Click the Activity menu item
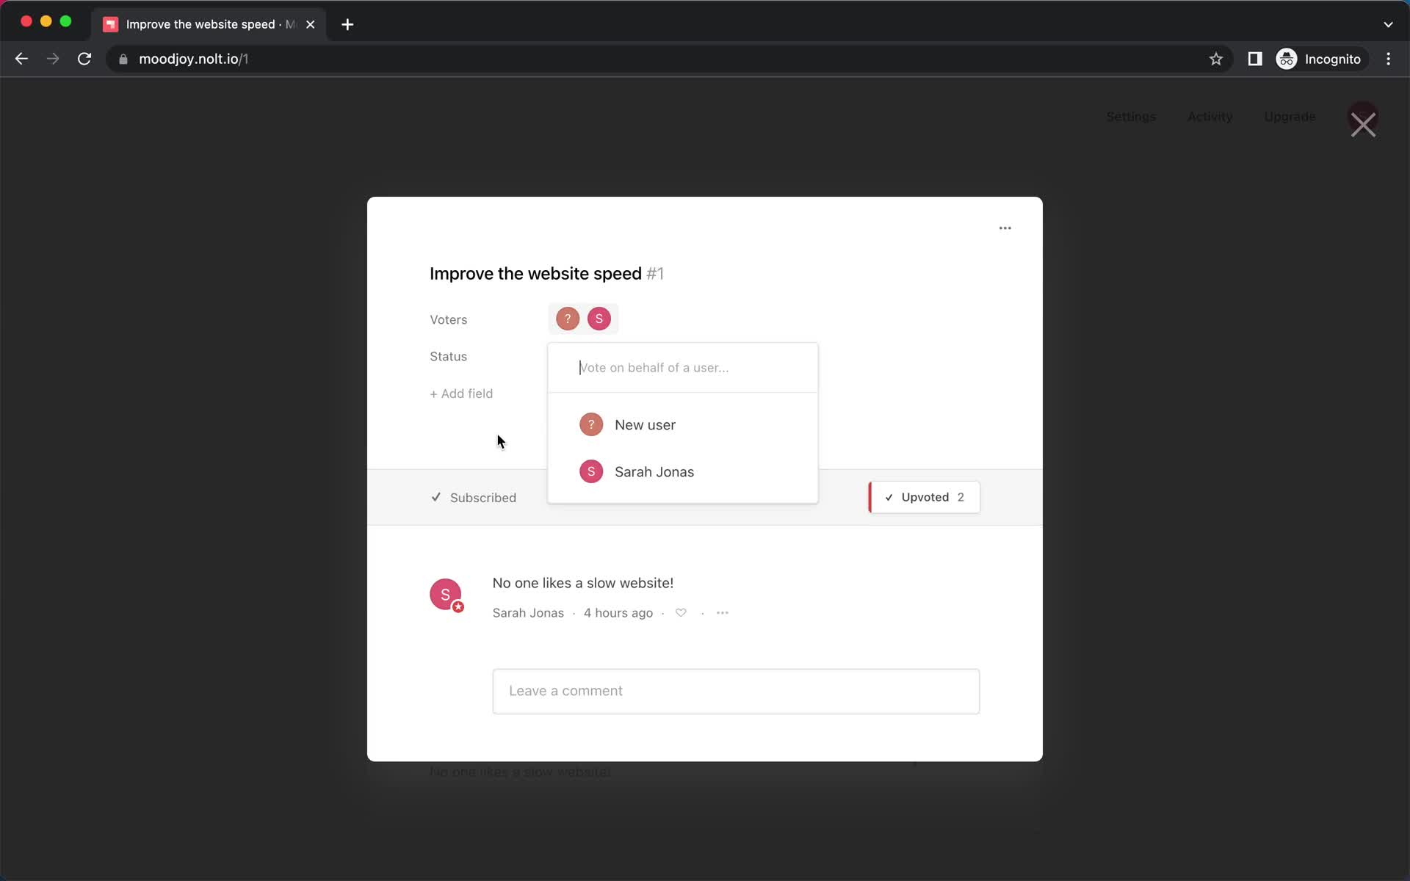 click(1210, 116)
